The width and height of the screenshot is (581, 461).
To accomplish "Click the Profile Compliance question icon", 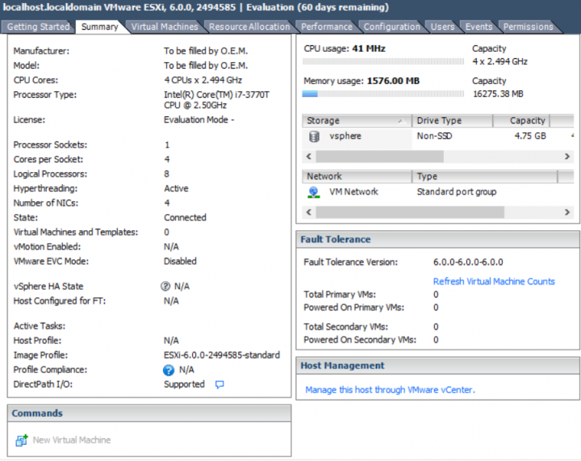I will (x=169, y=370).
